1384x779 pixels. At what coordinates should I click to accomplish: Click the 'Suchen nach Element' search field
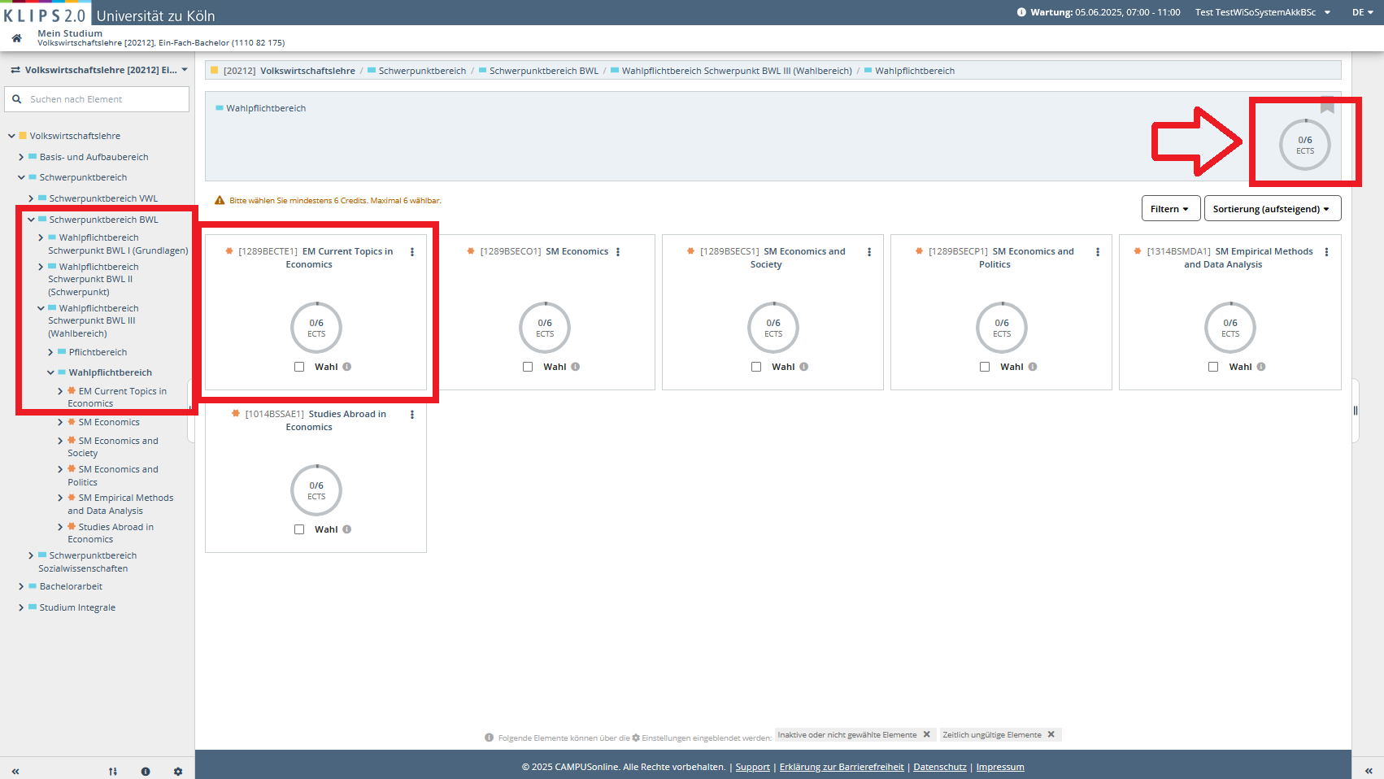(97, 99)
